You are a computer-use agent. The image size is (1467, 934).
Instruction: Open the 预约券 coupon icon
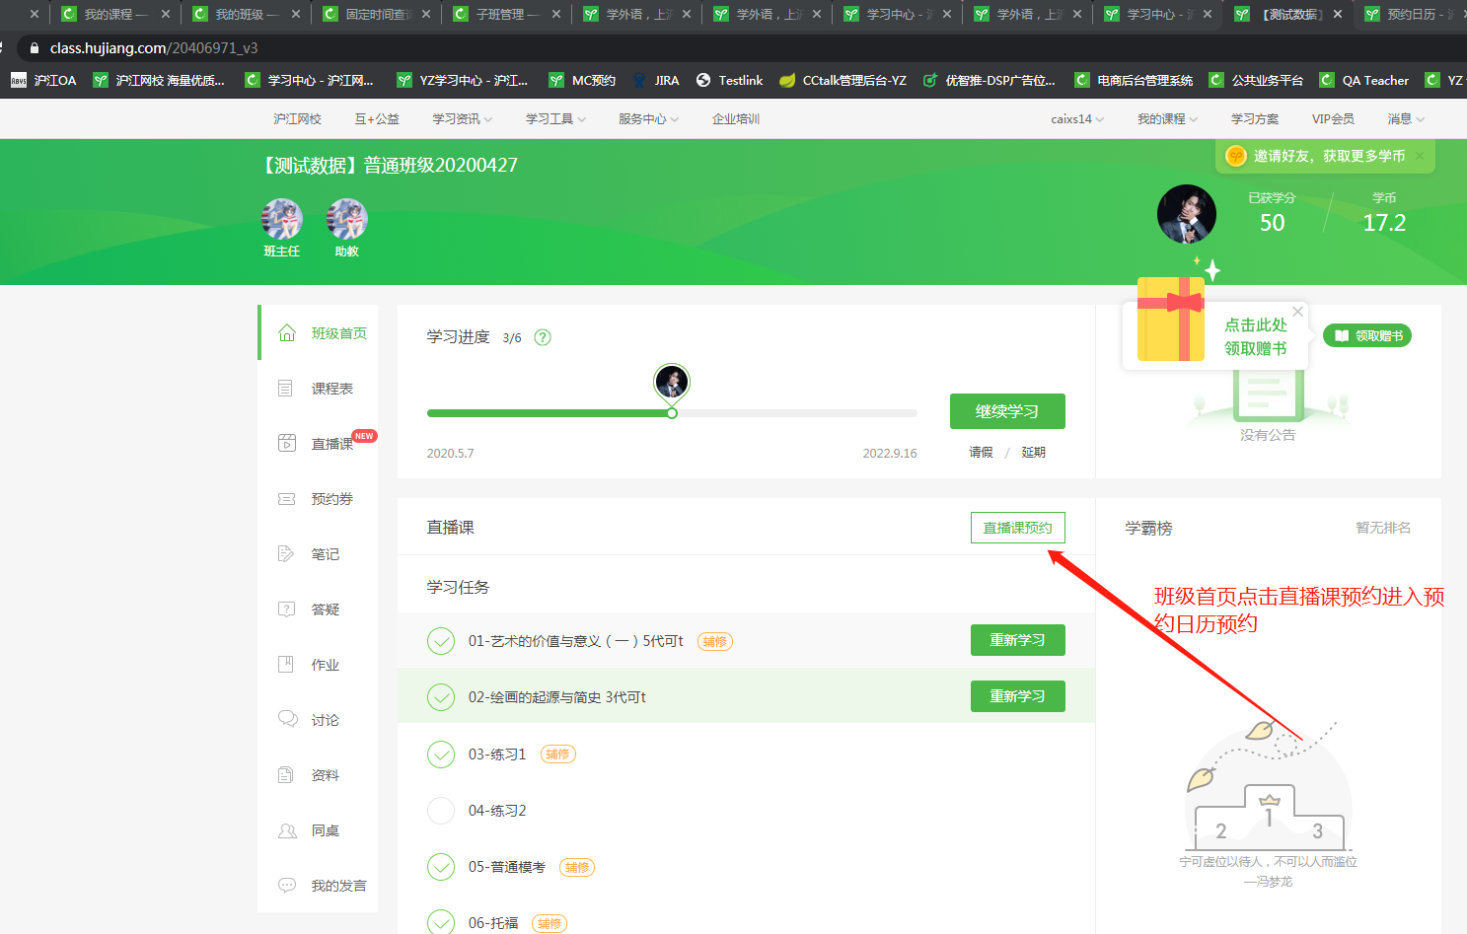[287, 499]
